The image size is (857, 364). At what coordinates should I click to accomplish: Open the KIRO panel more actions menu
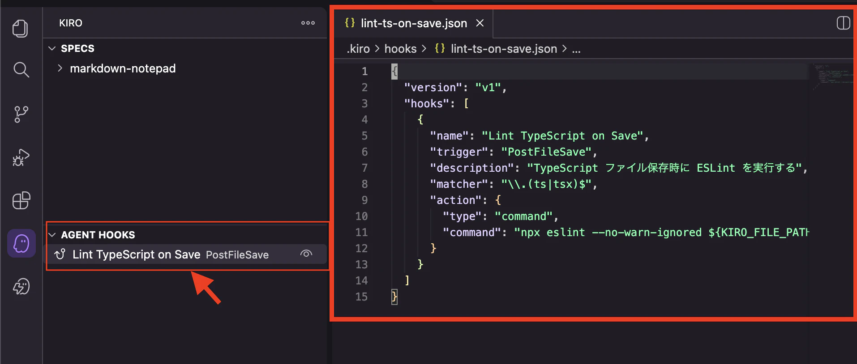(x=308, y=23)
